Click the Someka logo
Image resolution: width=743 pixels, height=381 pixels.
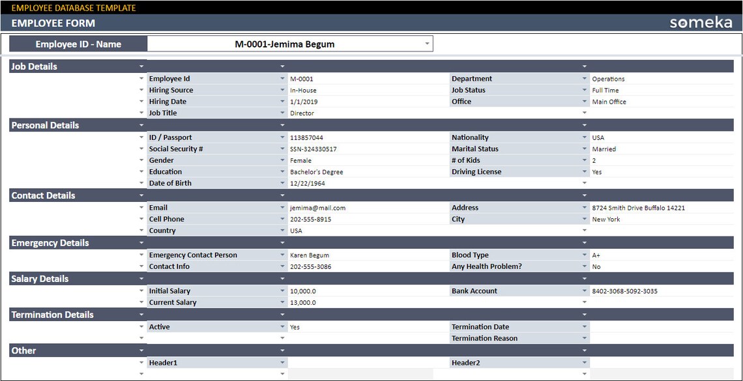[701, 22]
